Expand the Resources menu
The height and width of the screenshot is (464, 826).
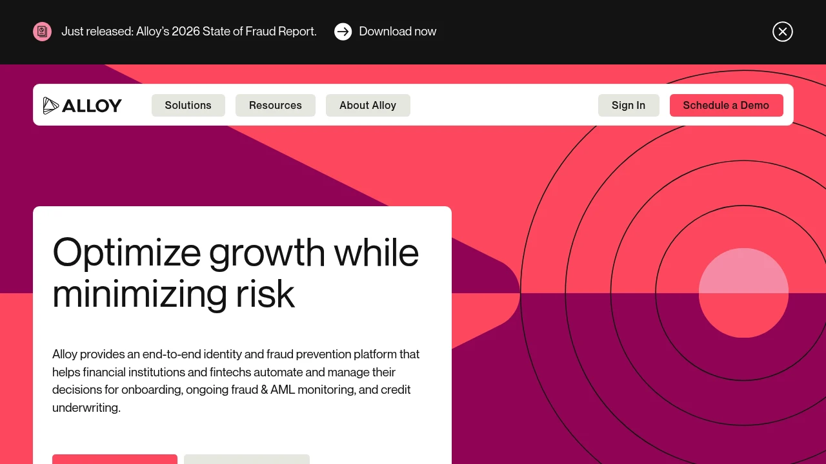coord(275,106)
